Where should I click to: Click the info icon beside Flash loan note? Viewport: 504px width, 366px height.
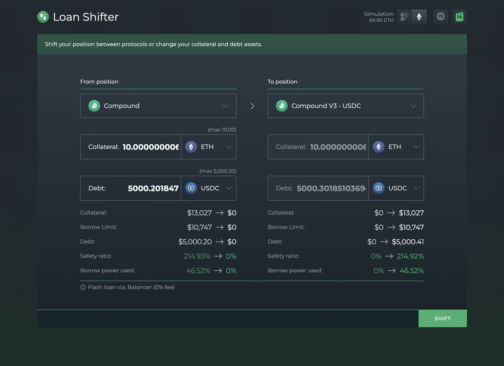tap(83, 287)
